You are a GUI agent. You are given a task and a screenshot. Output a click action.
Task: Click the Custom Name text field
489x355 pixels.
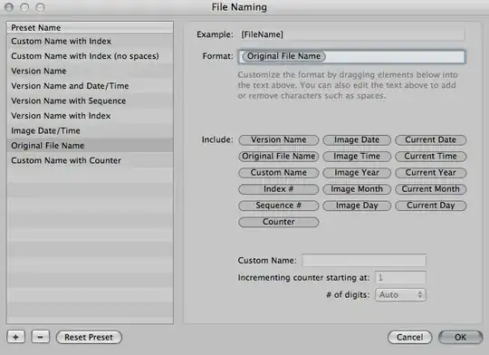(364, 261)
